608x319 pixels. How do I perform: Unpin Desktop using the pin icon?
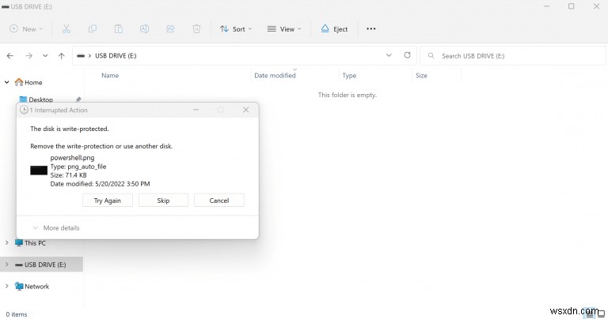pos(78,99)
